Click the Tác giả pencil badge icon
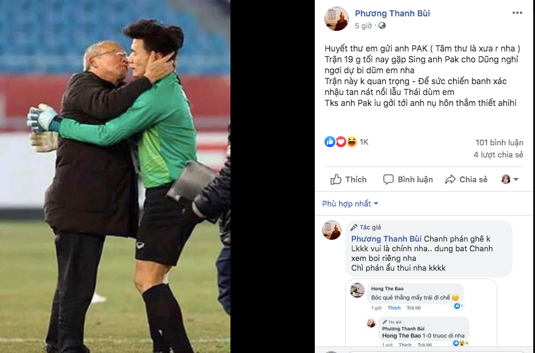Viewport: 535px width, 353px height. [354, 228]
